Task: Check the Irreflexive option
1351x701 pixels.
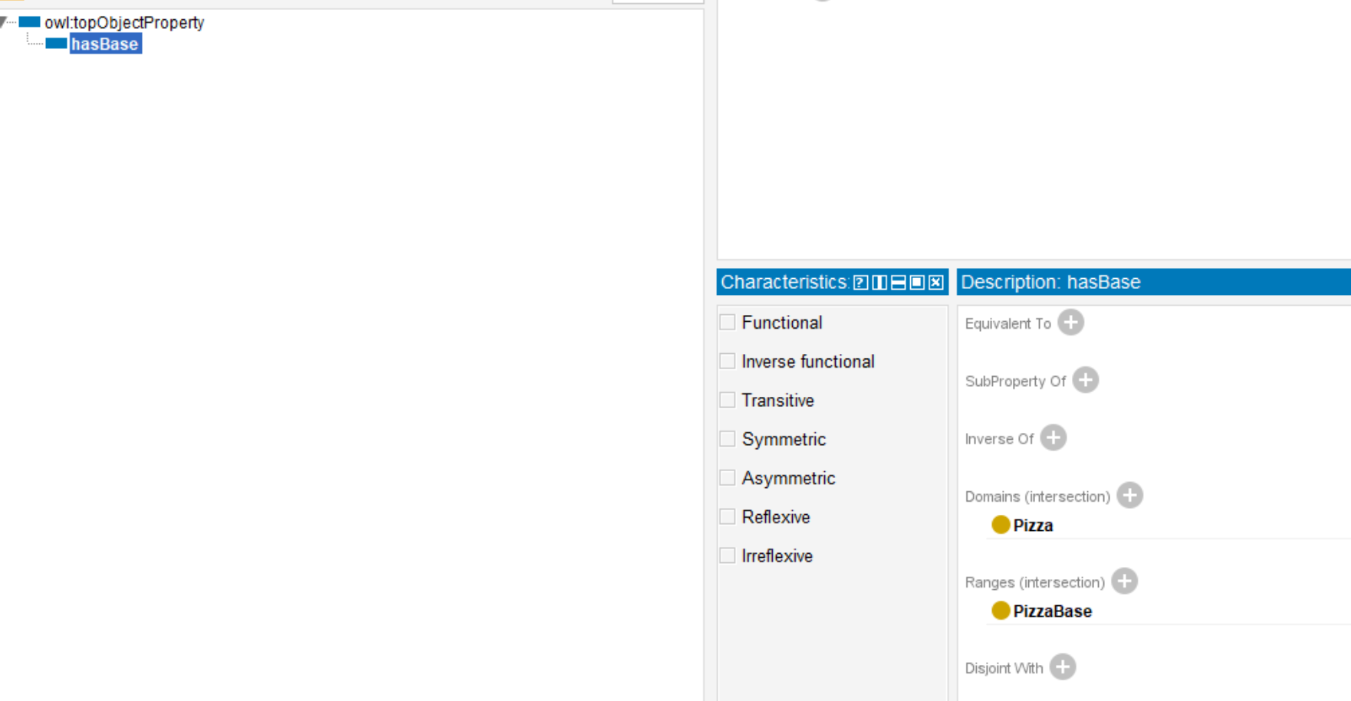Action: (x=728, y=555)
